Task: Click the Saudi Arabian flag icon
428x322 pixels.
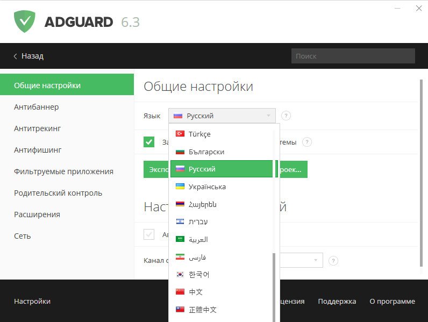Action: point(180,239)
